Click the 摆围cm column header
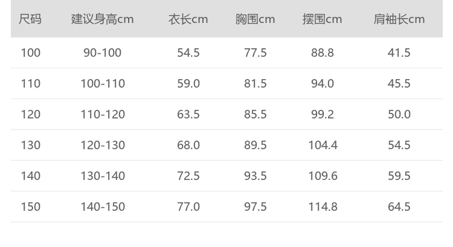 click(322, 19)
